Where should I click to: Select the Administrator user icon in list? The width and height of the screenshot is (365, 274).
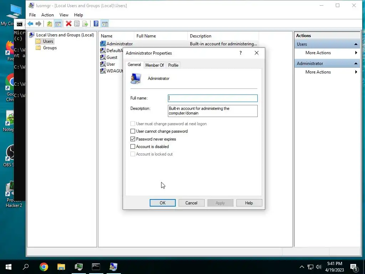click(x=103, y=44)
